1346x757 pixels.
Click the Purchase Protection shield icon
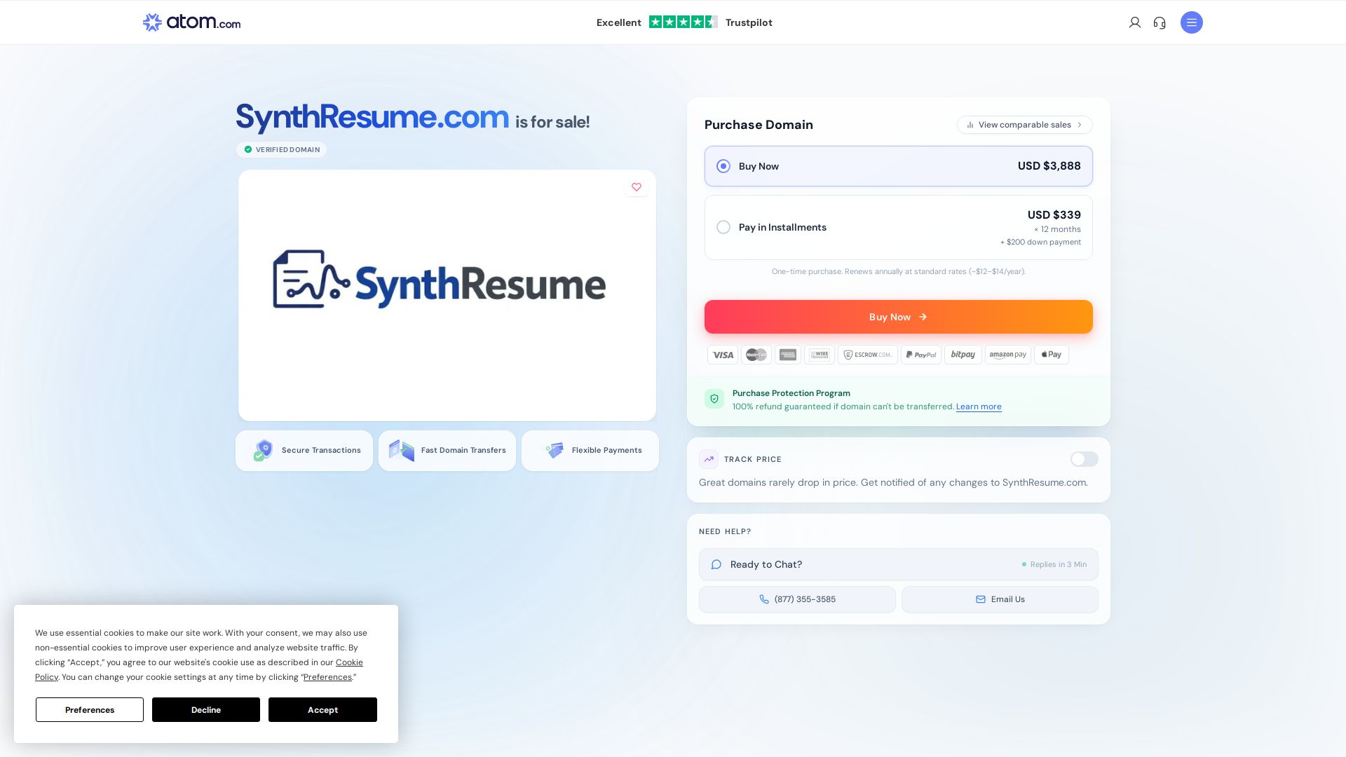(x=714, y=399)
